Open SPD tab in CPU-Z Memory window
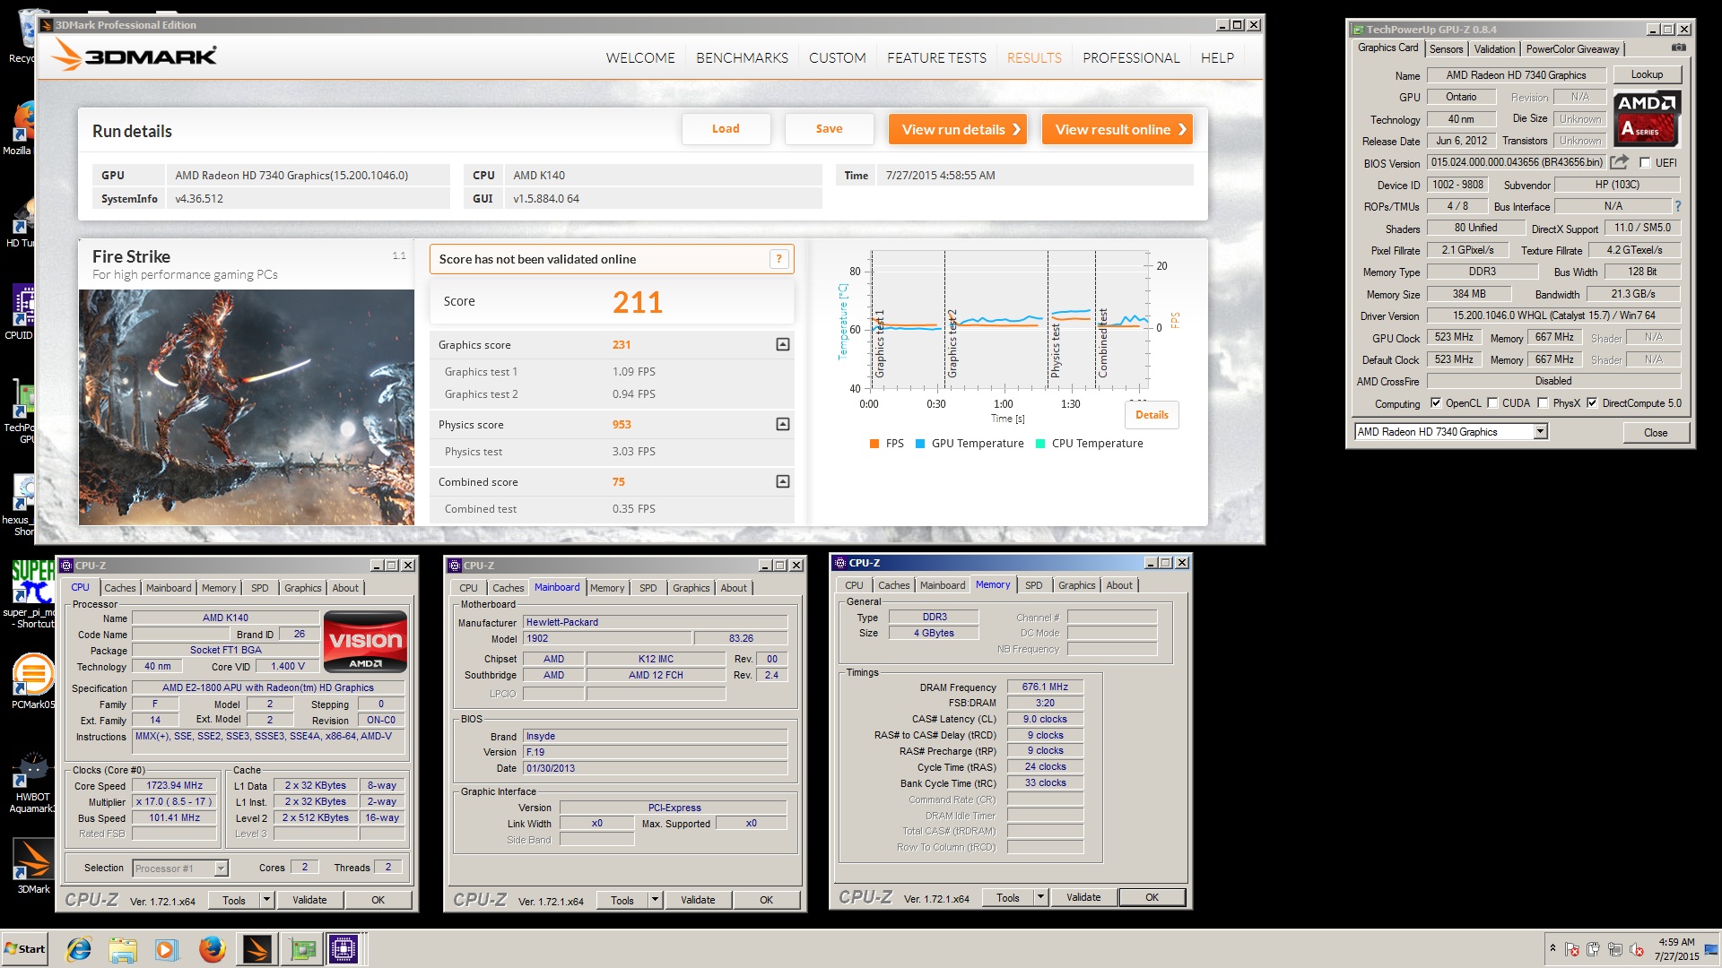 point(1033,585)
